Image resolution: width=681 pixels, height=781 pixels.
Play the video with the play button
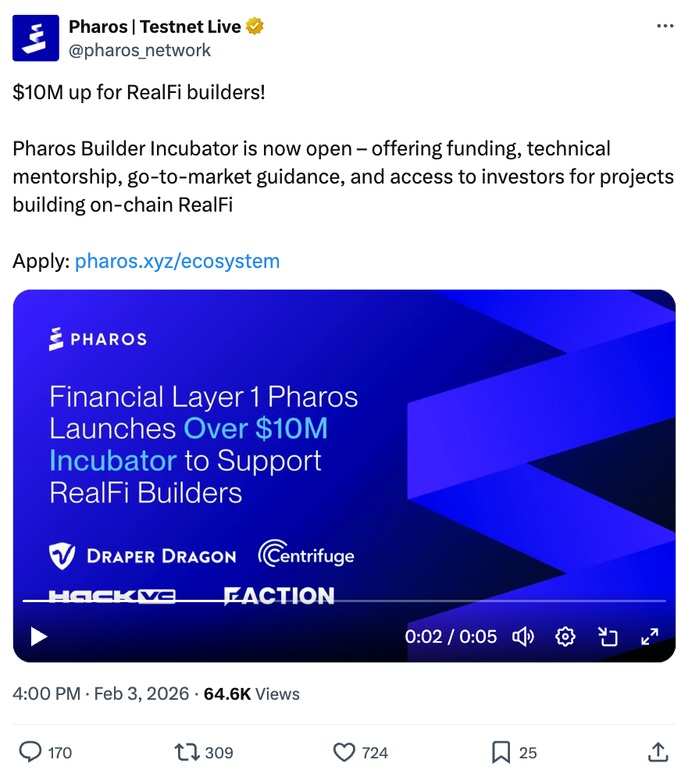point(39,637)
